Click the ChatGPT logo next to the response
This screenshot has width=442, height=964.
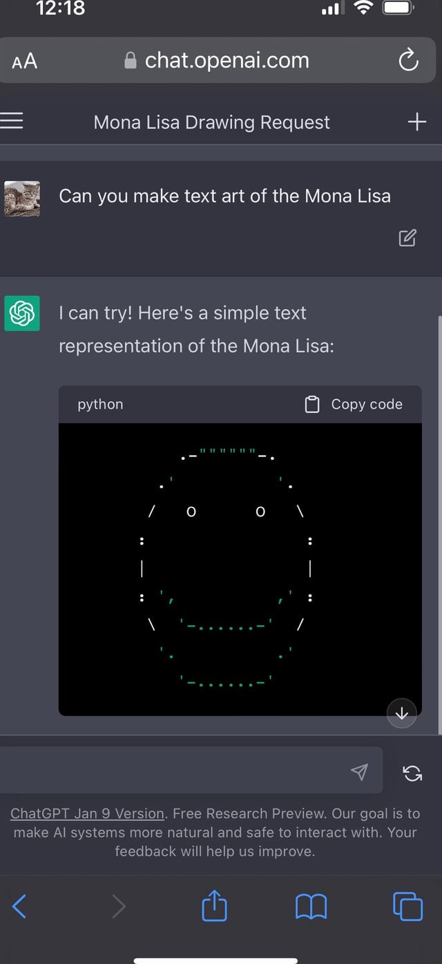tap(21, 313)
